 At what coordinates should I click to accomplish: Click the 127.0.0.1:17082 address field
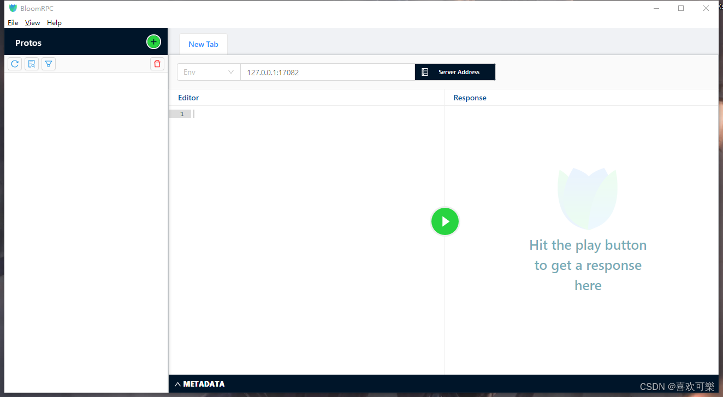(328, 72)
